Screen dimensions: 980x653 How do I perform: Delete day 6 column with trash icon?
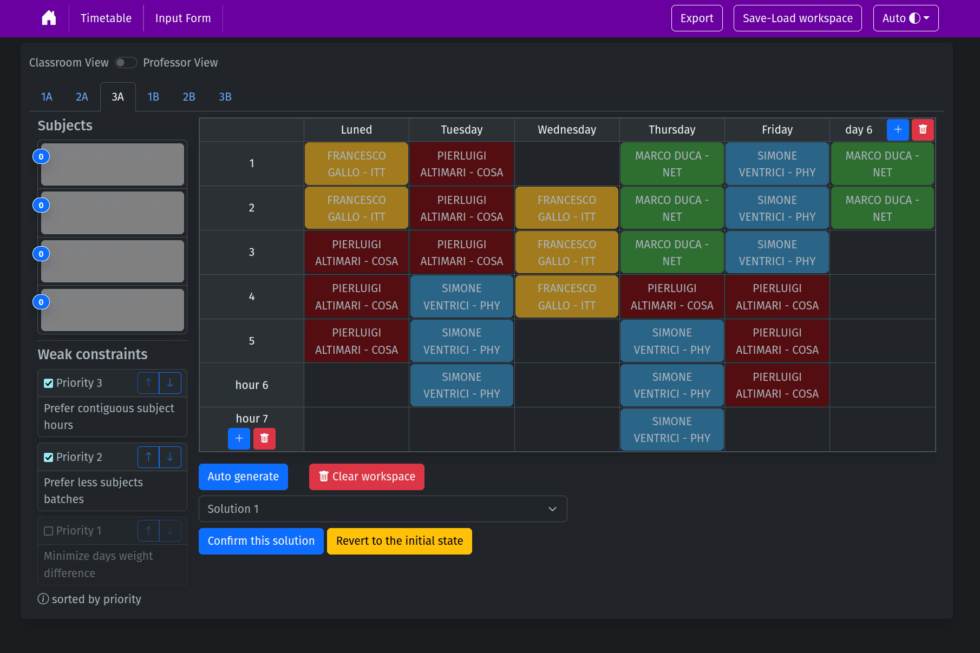[923, 129]
